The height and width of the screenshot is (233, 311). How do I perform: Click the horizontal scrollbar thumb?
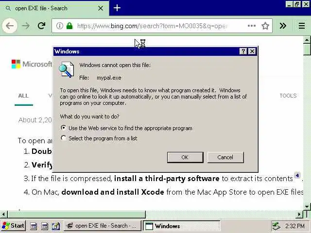[x=77, y=215]
